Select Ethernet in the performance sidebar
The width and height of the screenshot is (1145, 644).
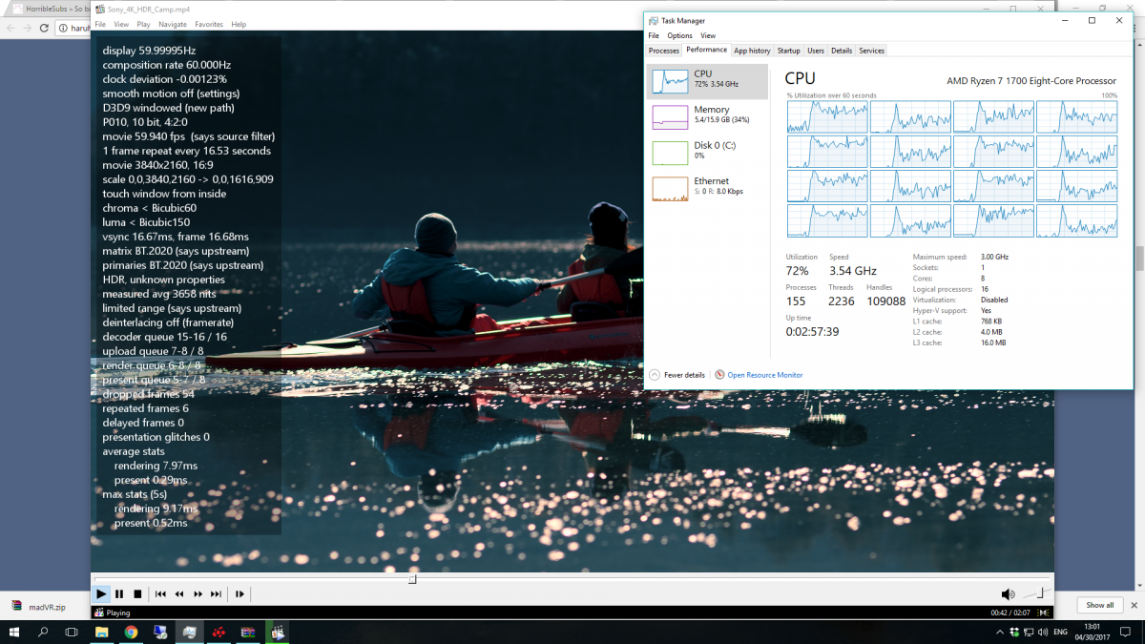pos(707,187)
